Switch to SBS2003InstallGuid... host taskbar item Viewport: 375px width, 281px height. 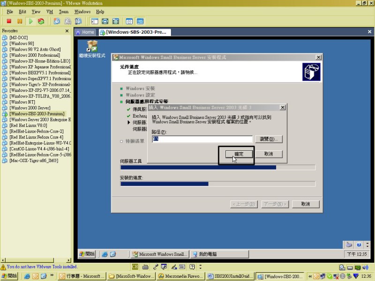tap(230, 276)
